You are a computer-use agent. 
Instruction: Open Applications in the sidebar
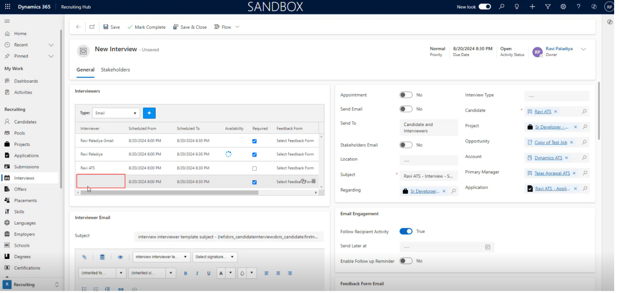pos(26,156)
